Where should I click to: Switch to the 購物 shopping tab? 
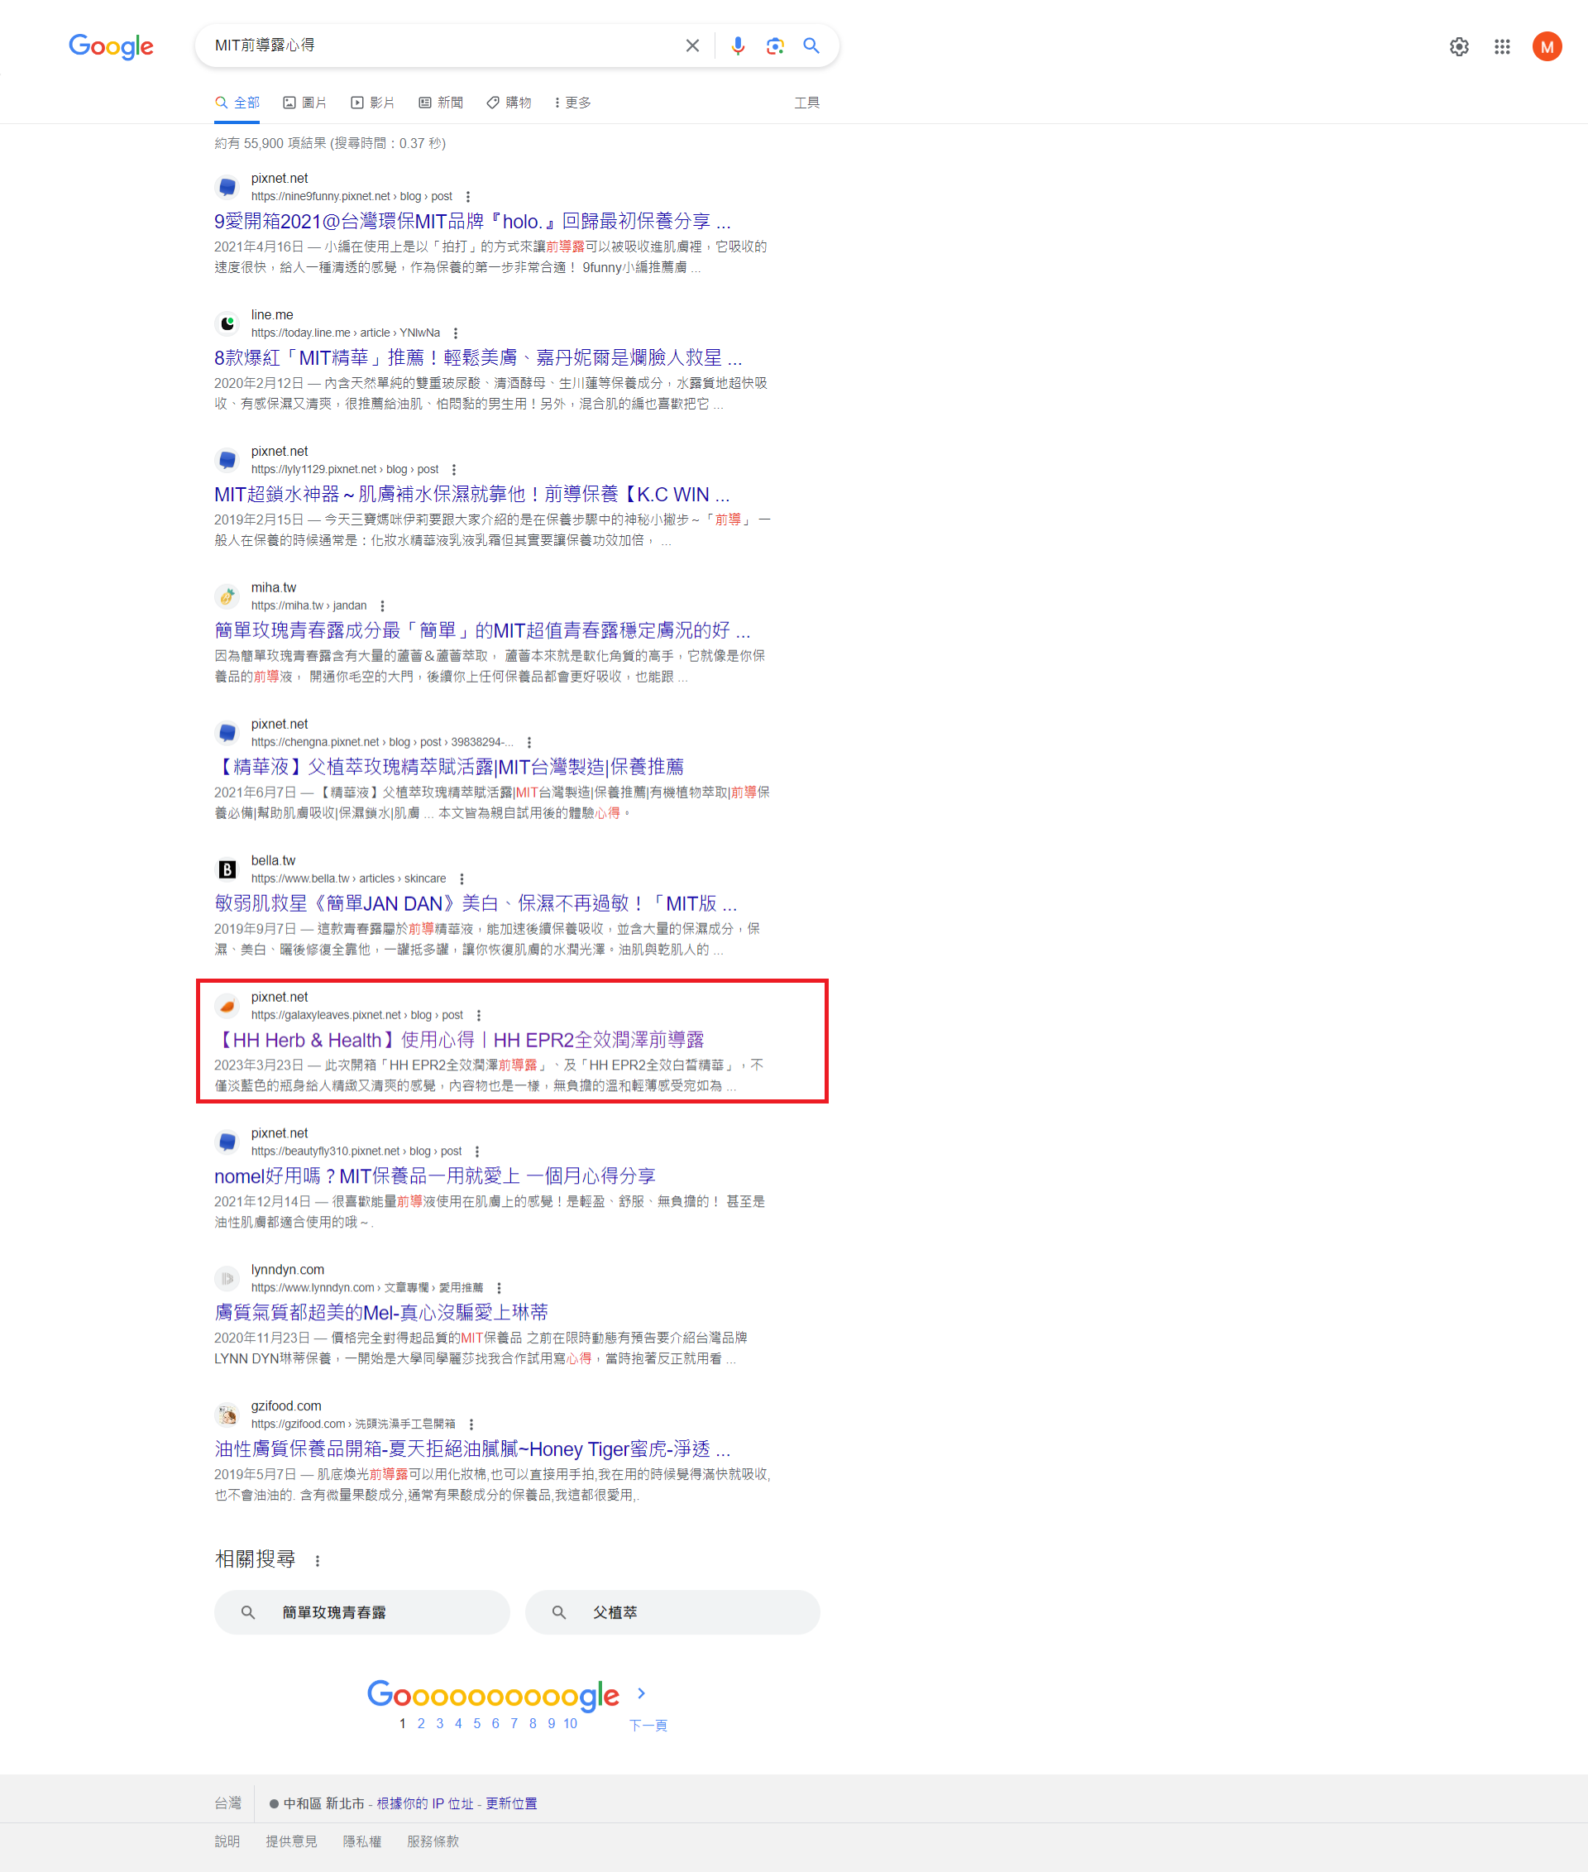tap(509, 103)
